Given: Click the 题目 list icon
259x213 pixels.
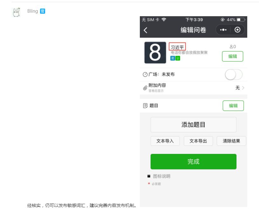Looking at the screenshot, I should coord(145,106).
